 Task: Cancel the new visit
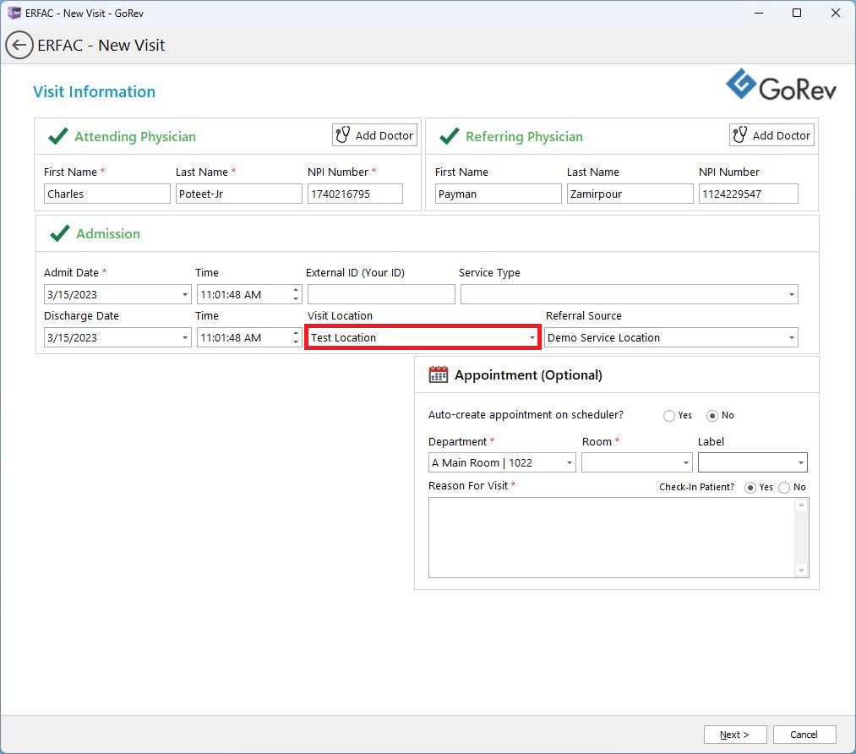click(804, 735)
